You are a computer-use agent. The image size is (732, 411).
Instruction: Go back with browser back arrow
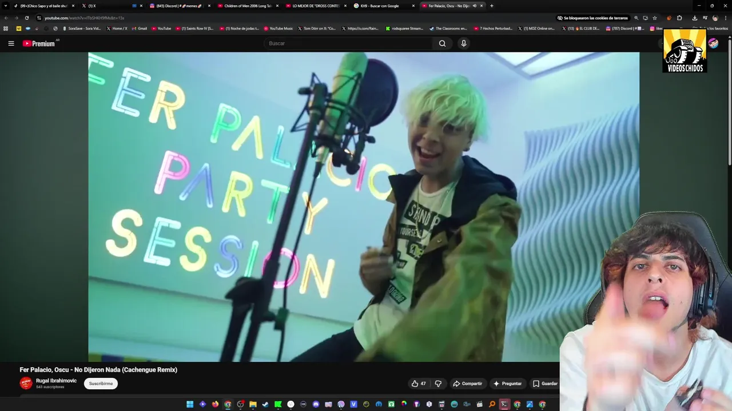[6, 18]
